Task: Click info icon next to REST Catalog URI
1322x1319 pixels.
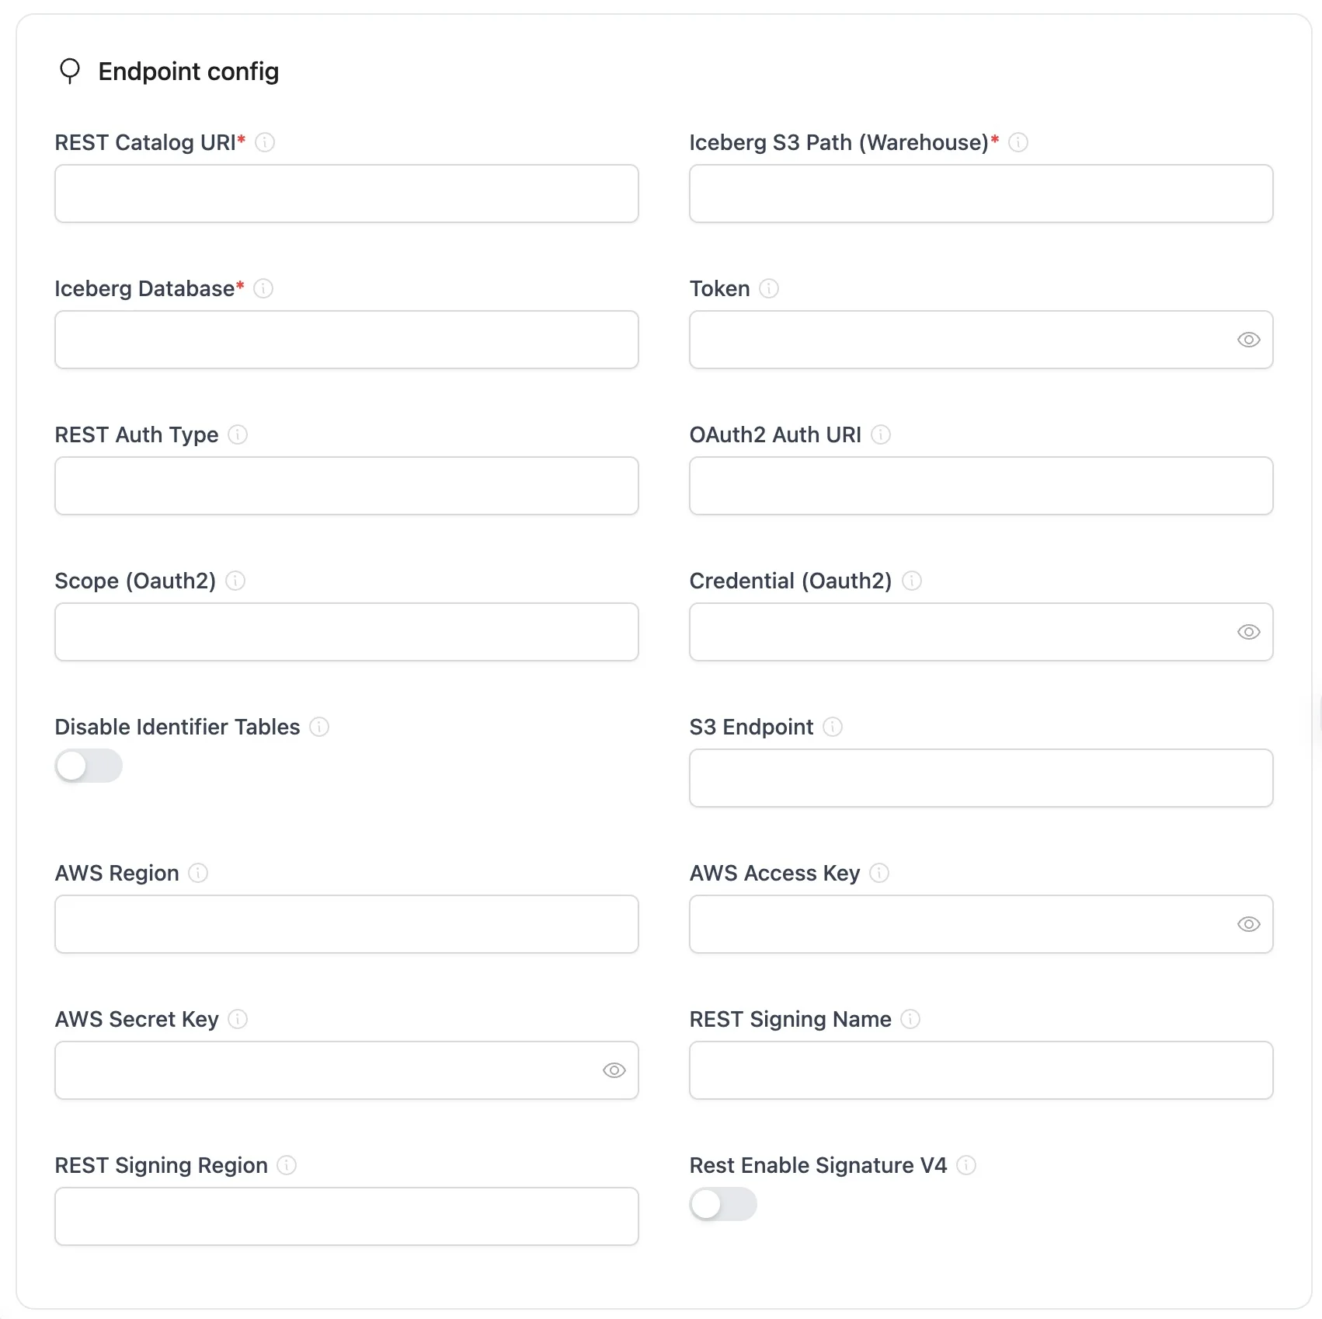Action: click(x=265, y=142)
